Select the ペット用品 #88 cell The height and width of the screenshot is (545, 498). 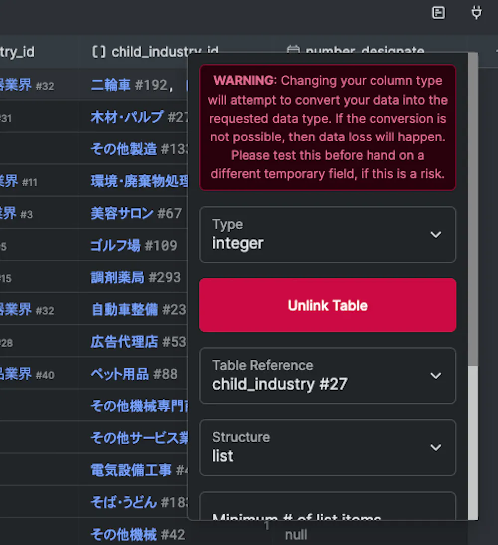[134, 374]
